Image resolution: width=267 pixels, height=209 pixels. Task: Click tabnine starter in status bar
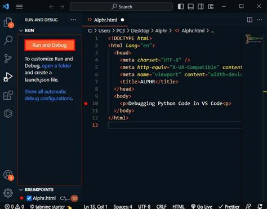click(x=50, y=207)
